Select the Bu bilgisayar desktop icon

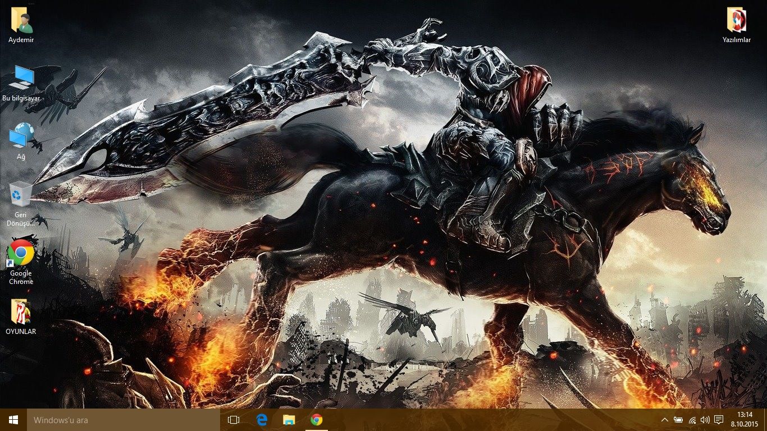[x=21, y=84]
